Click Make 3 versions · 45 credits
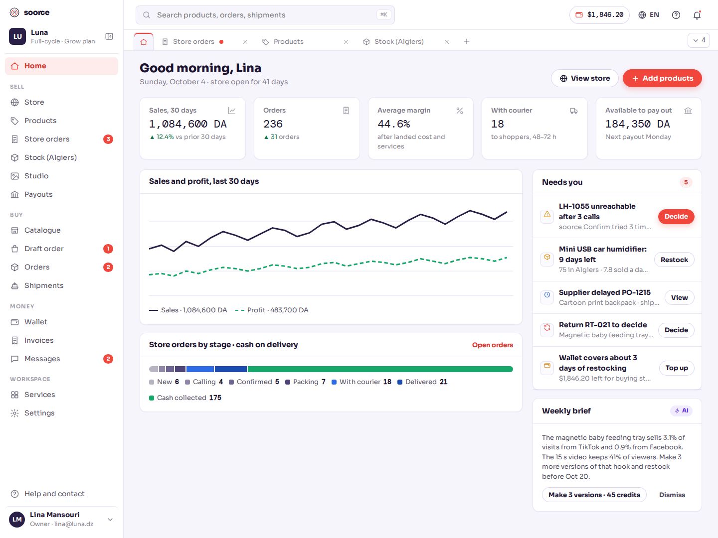 point(594,495)
